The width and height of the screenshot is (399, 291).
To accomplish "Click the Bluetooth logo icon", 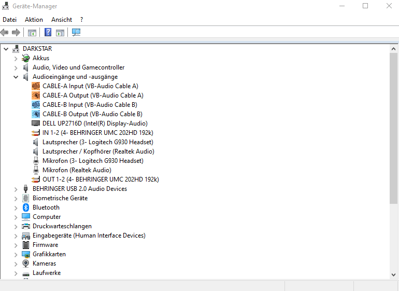I will (26, 207).
